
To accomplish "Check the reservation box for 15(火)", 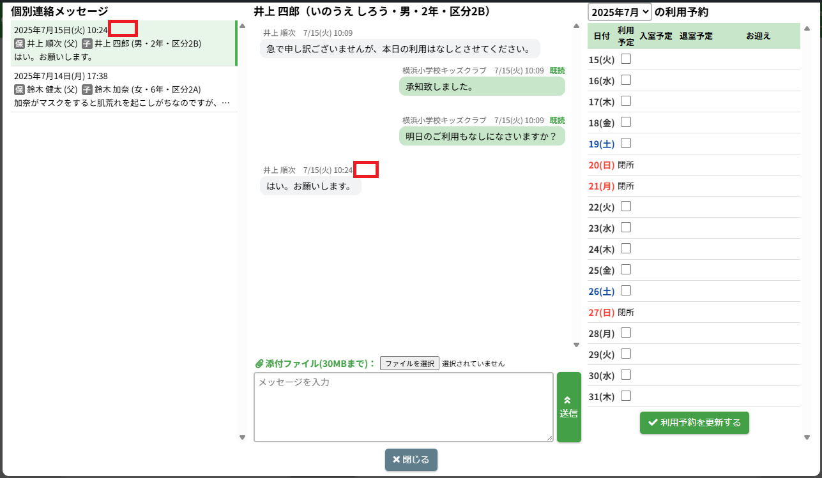I will [626, 59].
